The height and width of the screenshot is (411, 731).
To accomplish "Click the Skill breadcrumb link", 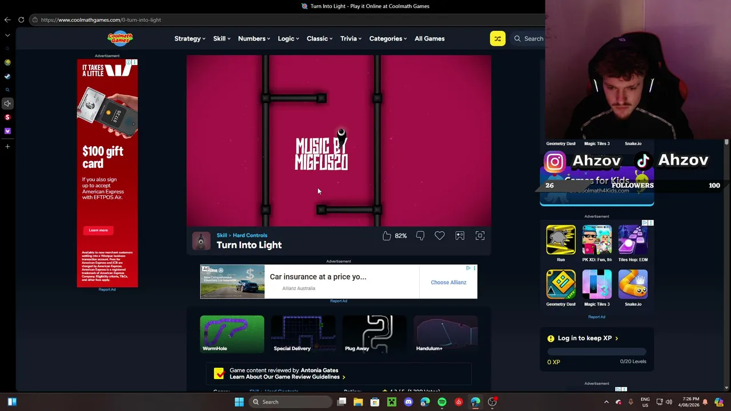I will [222, 235].
